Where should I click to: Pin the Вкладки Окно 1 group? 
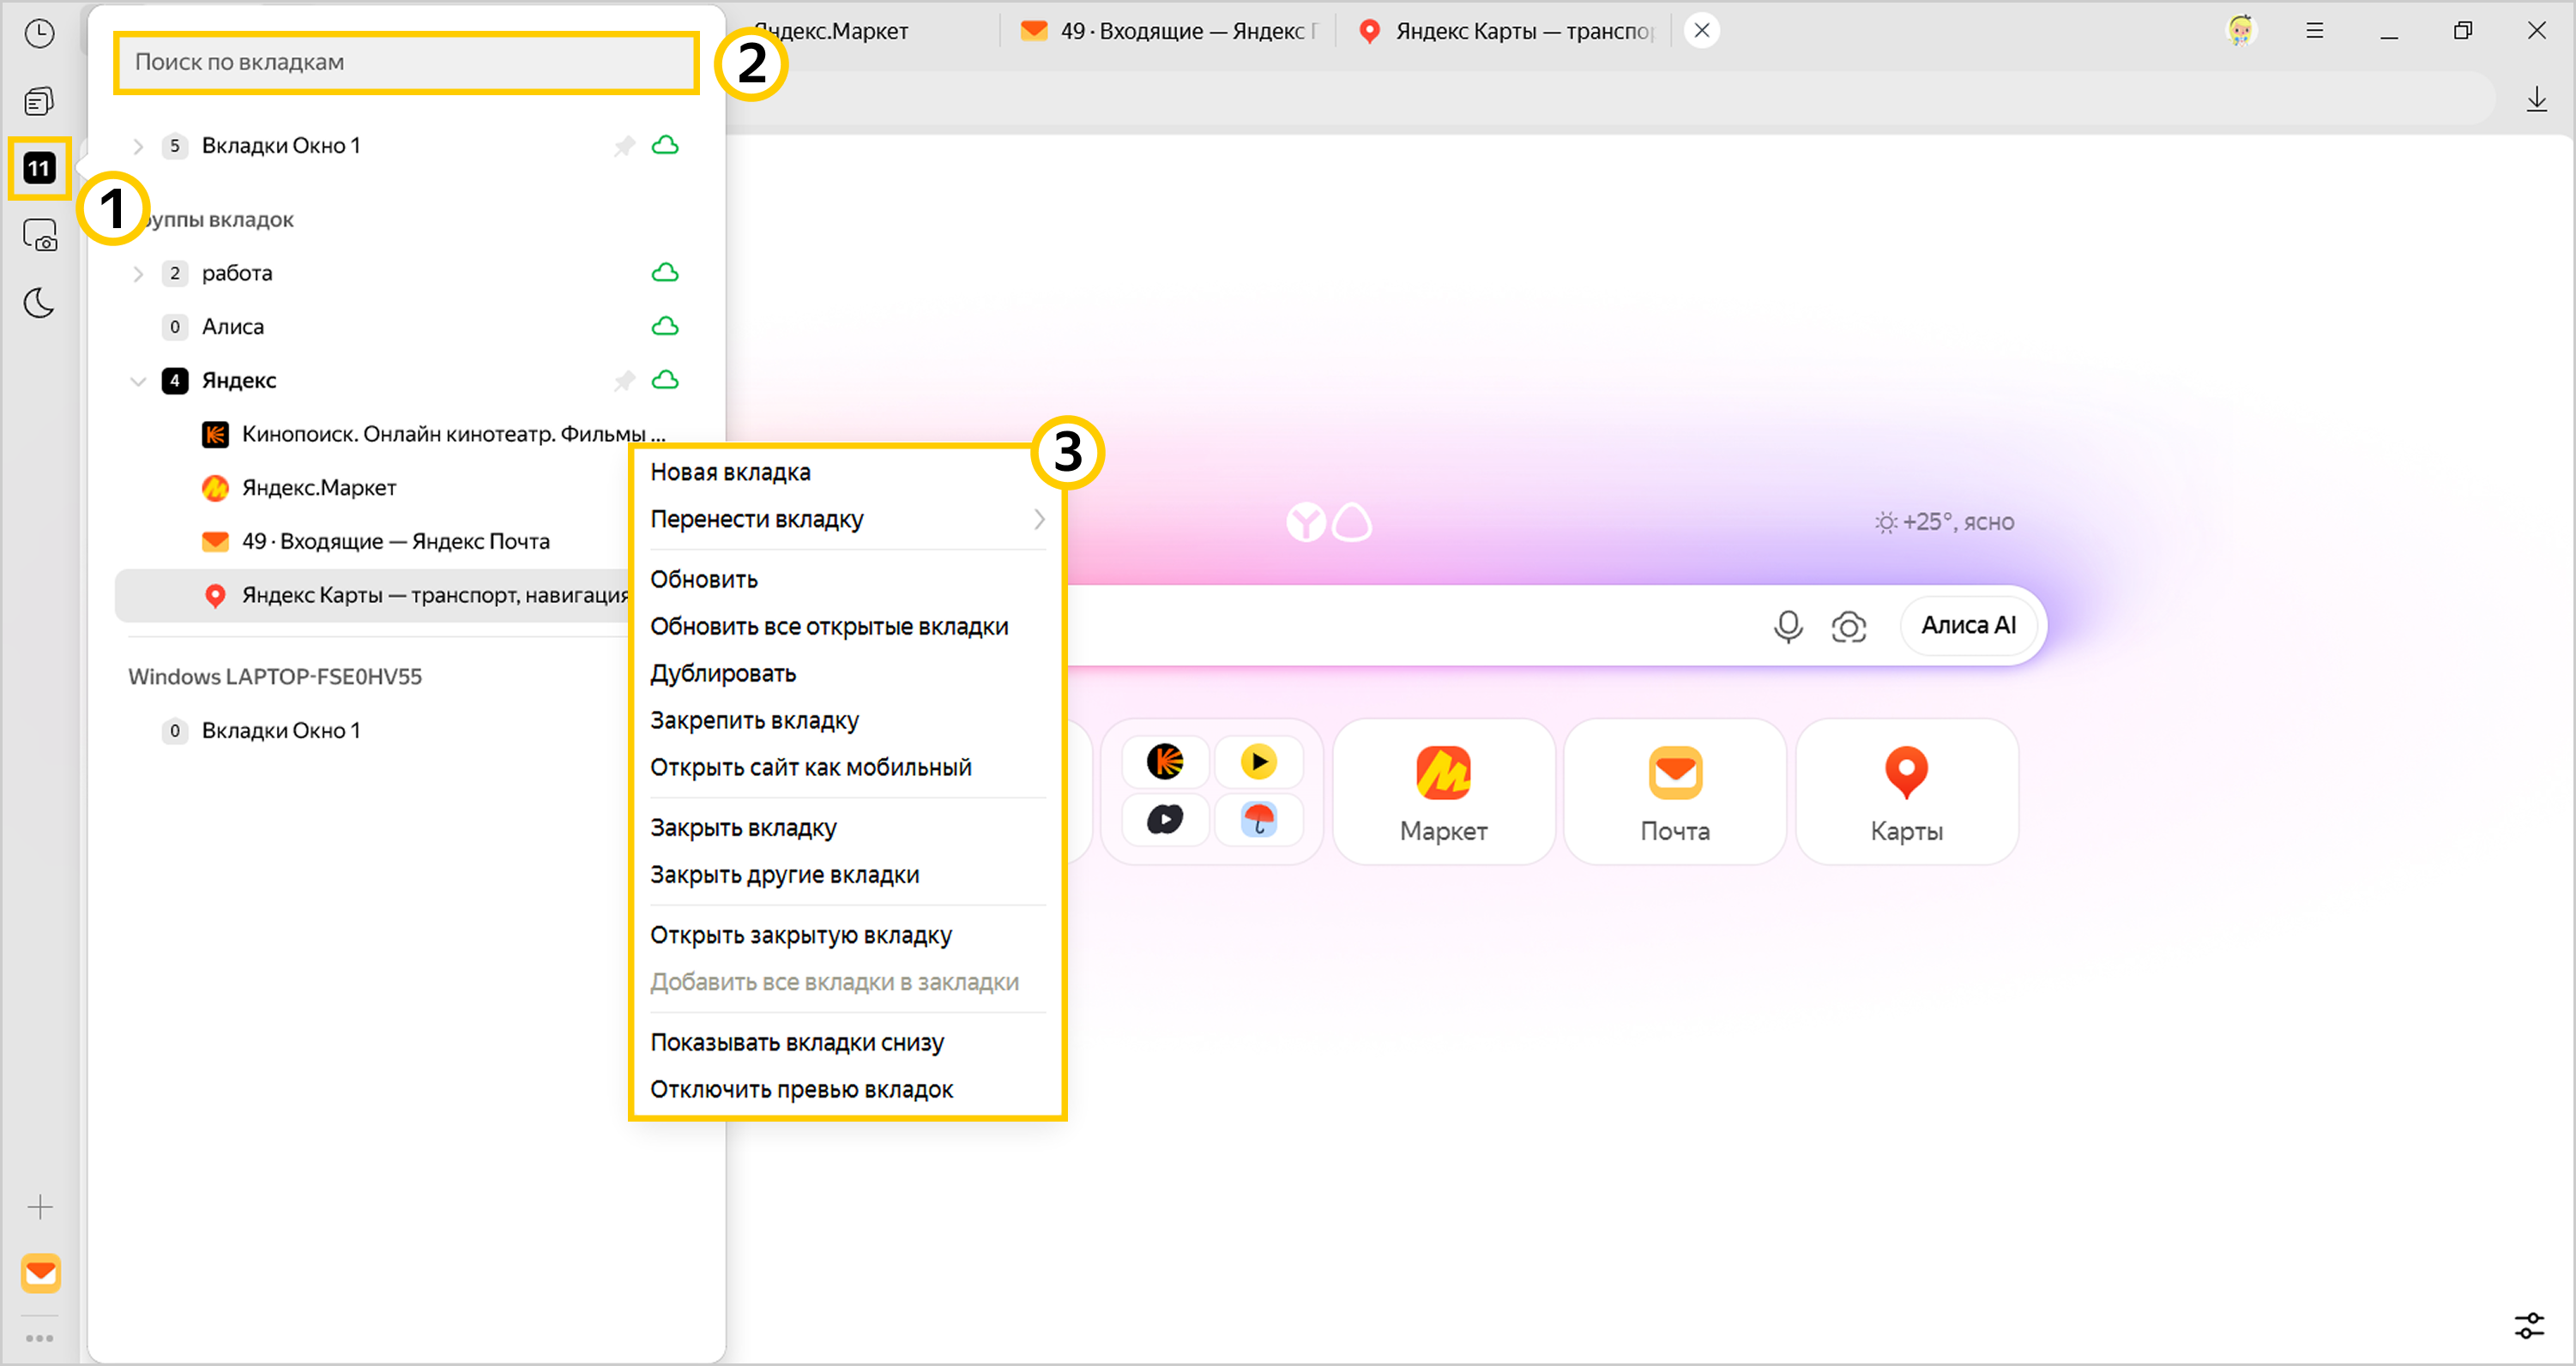(624, 146)
